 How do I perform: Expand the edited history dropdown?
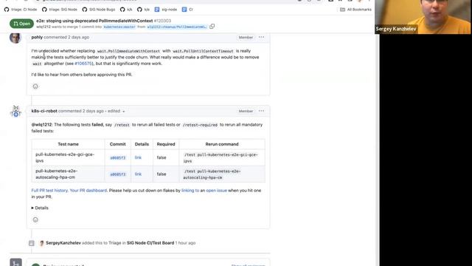tap(117, 111)
